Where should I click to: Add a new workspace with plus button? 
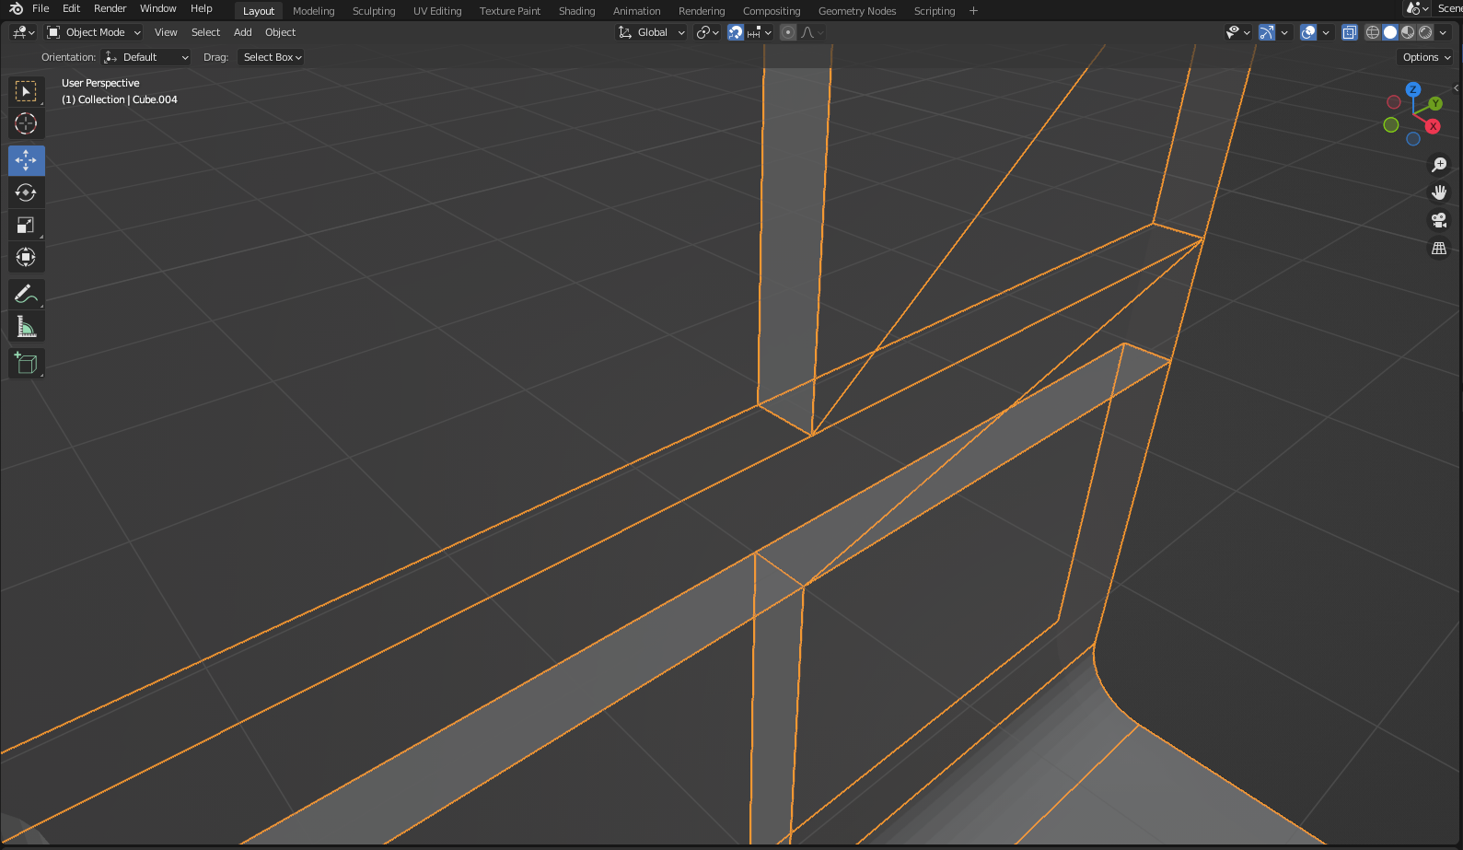point(973,11)
